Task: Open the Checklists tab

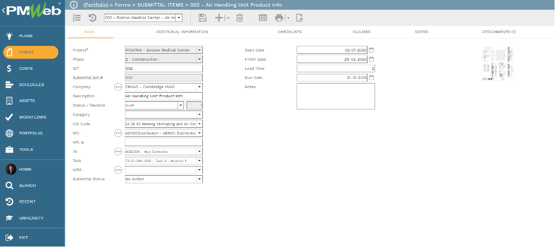Action: click(290, 32)
